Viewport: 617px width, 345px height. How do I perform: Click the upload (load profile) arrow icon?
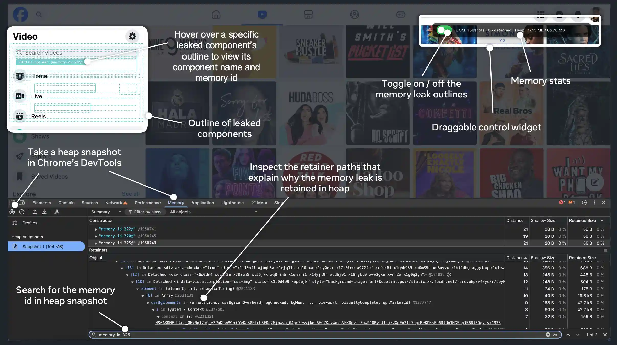[35, 212]
